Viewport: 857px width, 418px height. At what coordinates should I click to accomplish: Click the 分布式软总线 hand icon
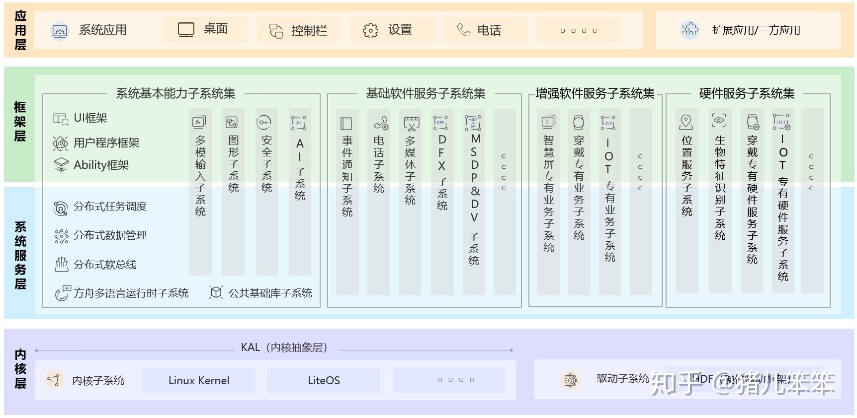(x=61, y=265)
